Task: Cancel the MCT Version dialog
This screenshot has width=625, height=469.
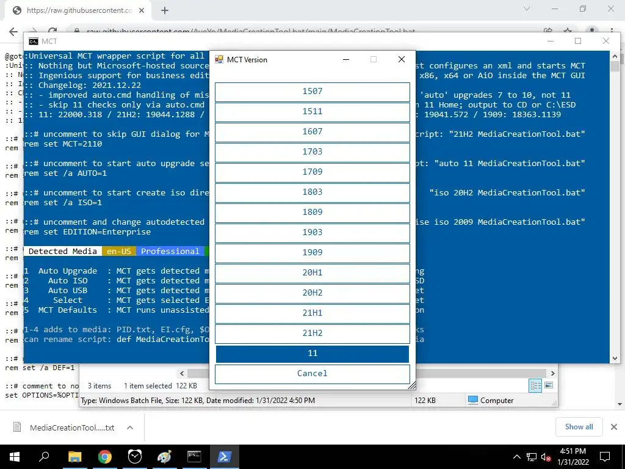Action: [312, 374]
